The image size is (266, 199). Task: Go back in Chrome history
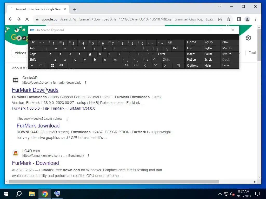(x=10, y=19)
